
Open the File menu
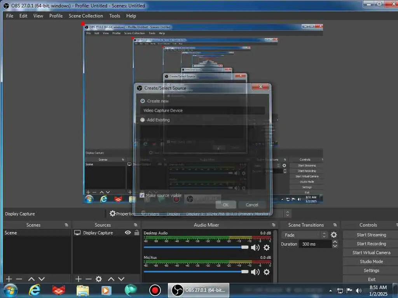click(x=10, y=16)
